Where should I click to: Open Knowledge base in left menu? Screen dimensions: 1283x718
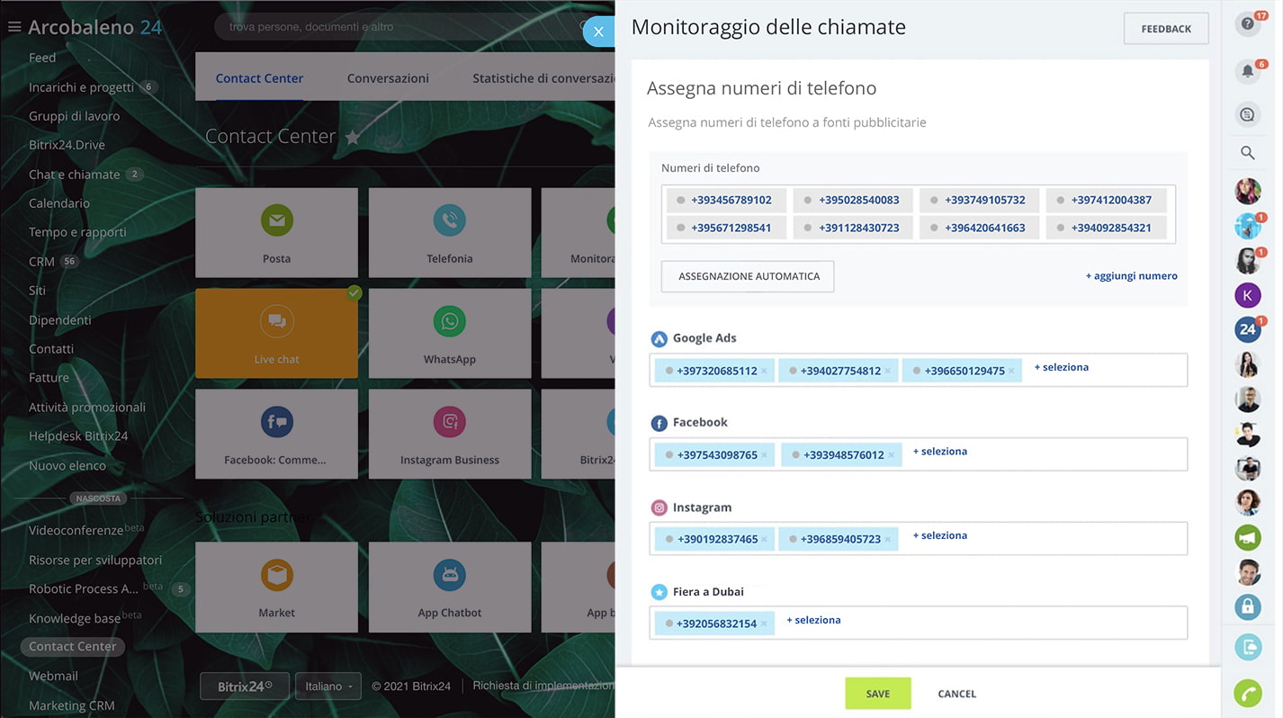(75, 618)
